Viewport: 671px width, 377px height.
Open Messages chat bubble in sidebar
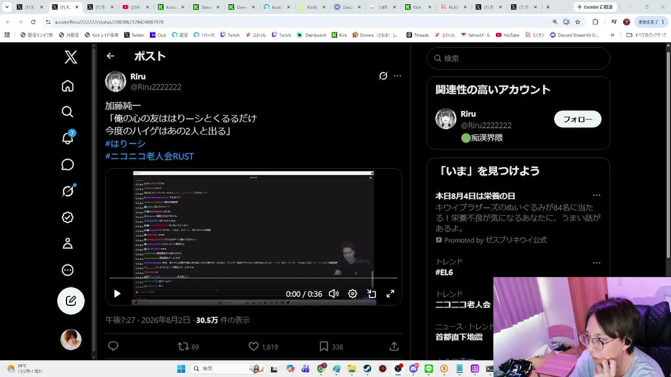coord(68,164)
